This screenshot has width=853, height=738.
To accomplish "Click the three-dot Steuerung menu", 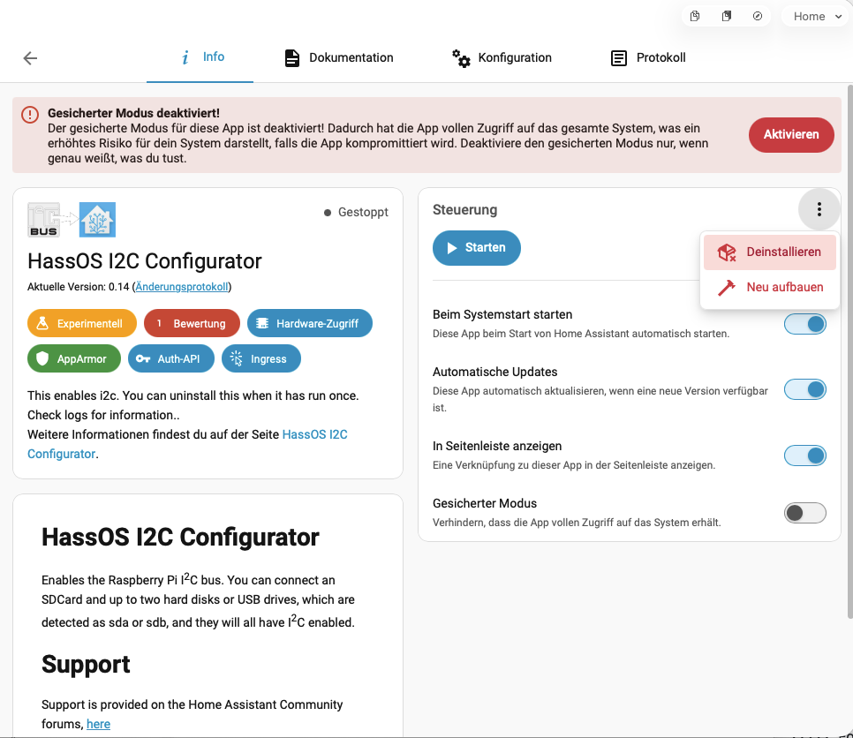I will 819,209.
